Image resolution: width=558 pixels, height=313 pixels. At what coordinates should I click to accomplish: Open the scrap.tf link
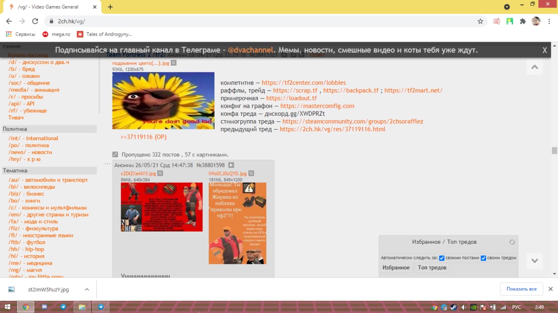click(x=295, y=91)
